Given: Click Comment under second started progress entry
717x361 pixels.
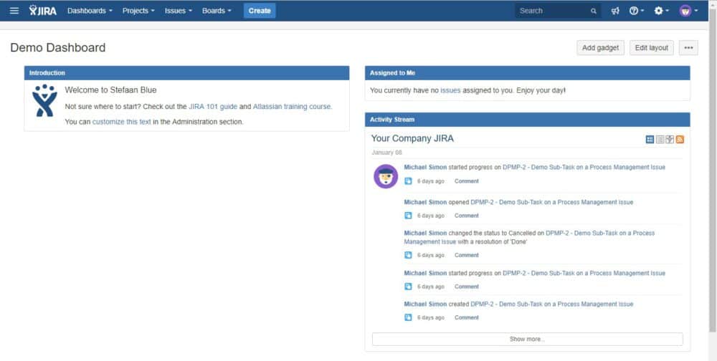Looking at the screenshot, I should (x=467, y=287).
